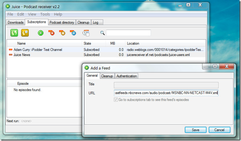Open the Help menu
241x141 pixels.
(x=58, y=14)
